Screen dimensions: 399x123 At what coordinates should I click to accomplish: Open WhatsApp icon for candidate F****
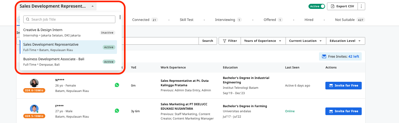coord(117,111)
